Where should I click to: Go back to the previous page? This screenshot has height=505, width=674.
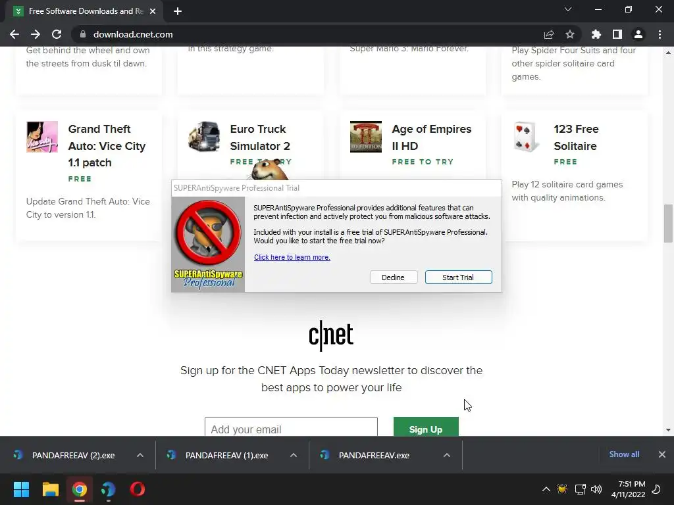[14, 34]
